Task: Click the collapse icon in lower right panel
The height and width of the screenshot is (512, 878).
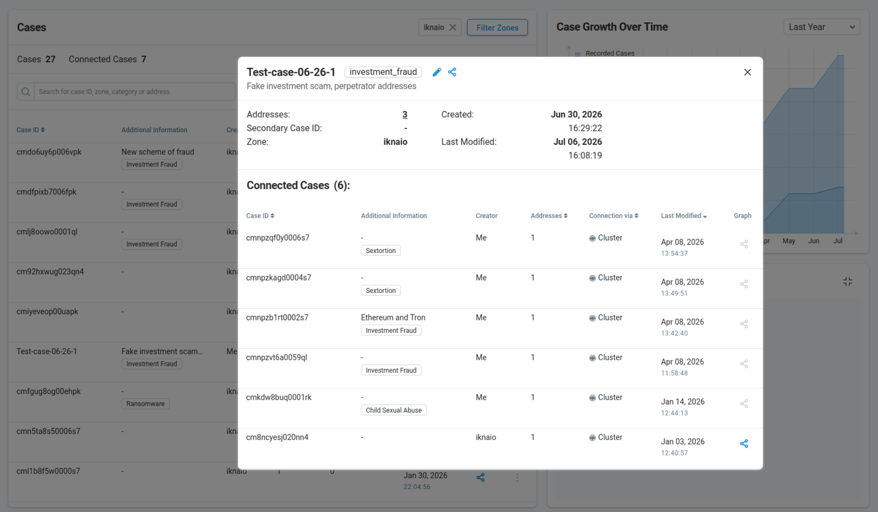Action: 847,282
